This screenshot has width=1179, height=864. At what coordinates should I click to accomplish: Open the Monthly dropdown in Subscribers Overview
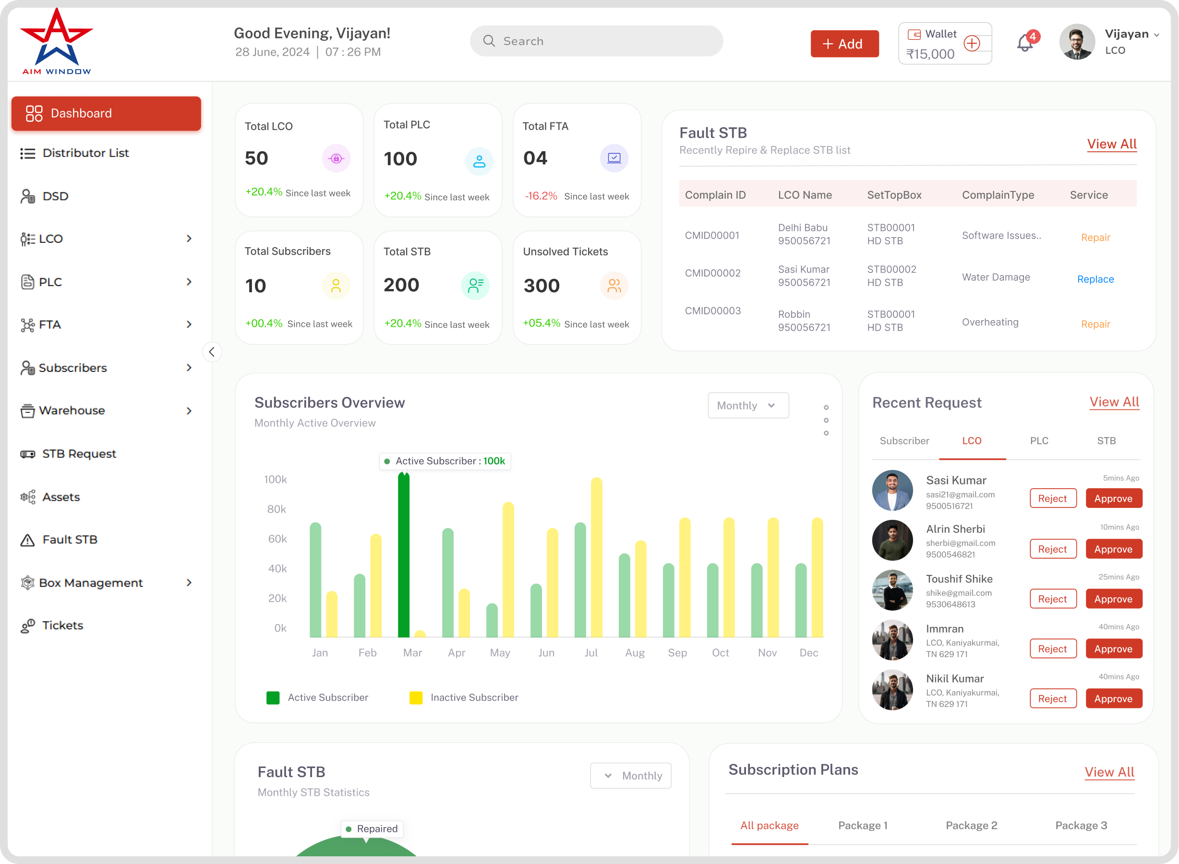click(748, 405)
